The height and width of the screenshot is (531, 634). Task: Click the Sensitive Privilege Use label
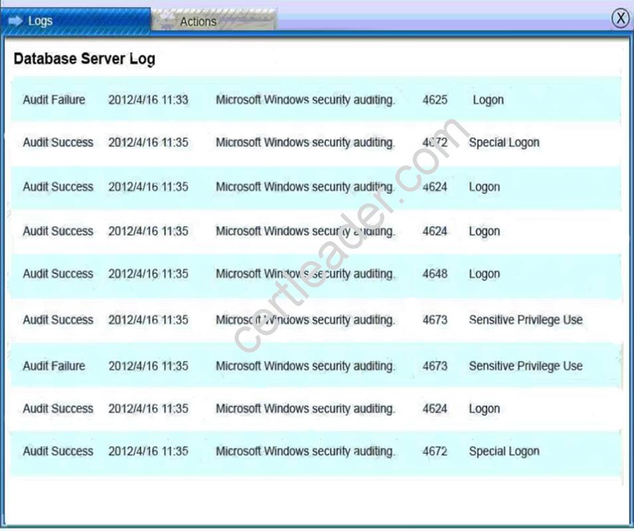(525, 320)
